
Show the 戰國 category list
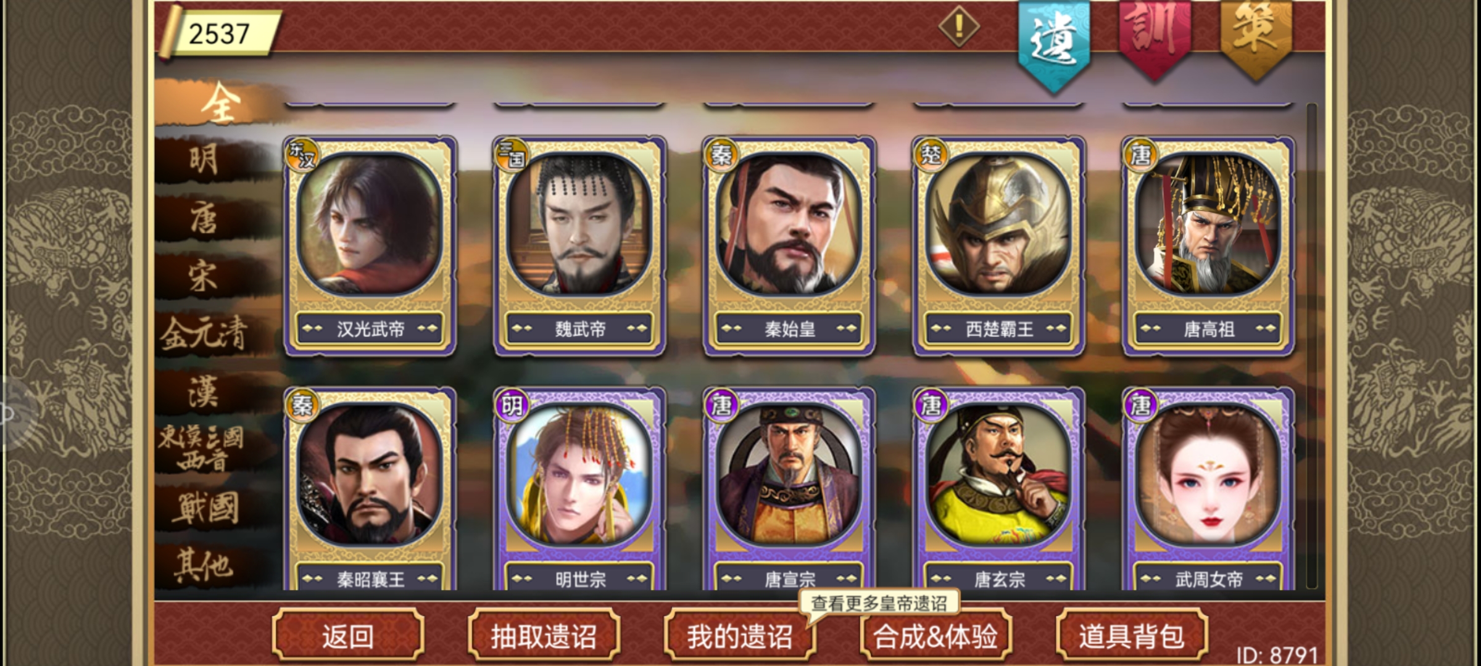tap(204, 508)
